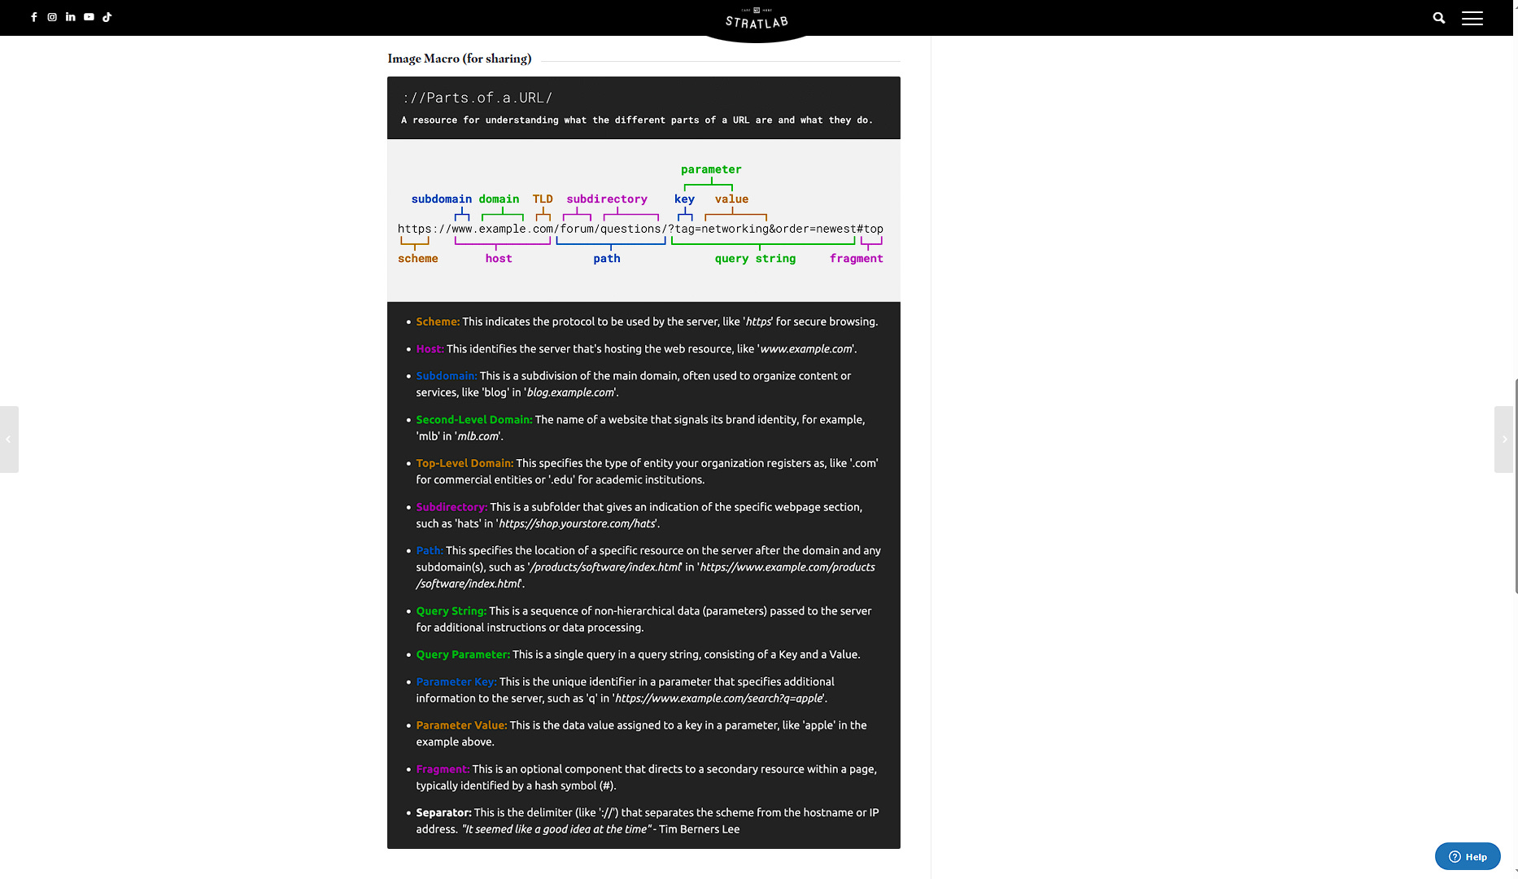Click the 'Scheme:' list term
1518x879 pixels.
pyautogui.click(x=438, y=321)
